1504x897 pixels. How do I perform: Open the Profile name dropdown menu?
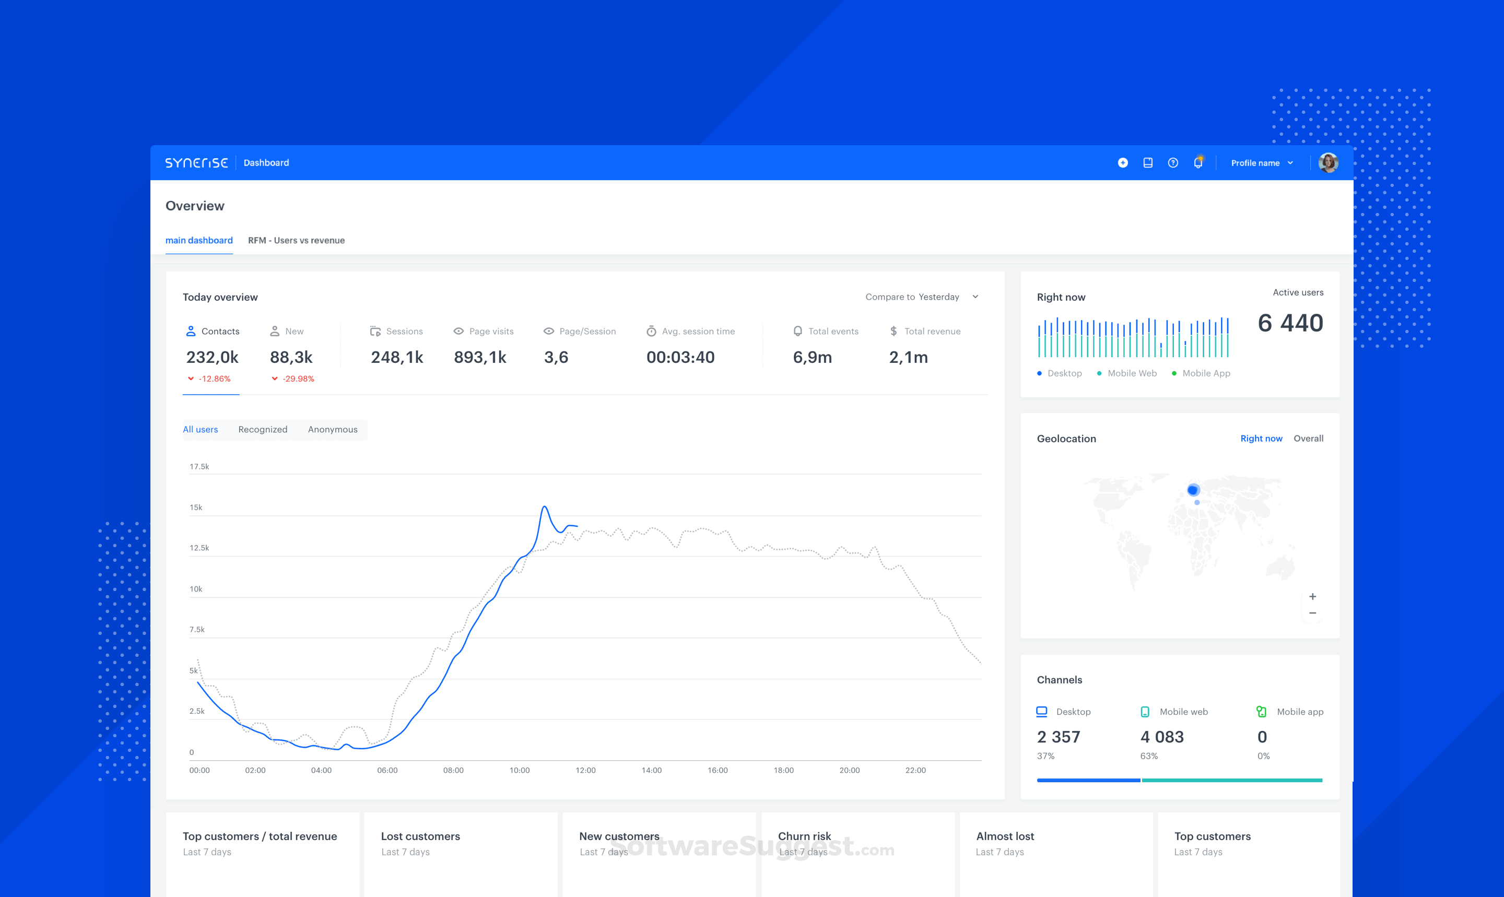[x=1262, y=162]
